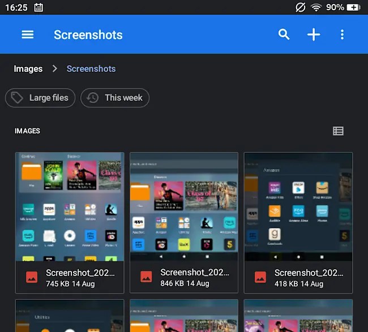Open the partially visible Utilities screenshot thumbnail

70,316
